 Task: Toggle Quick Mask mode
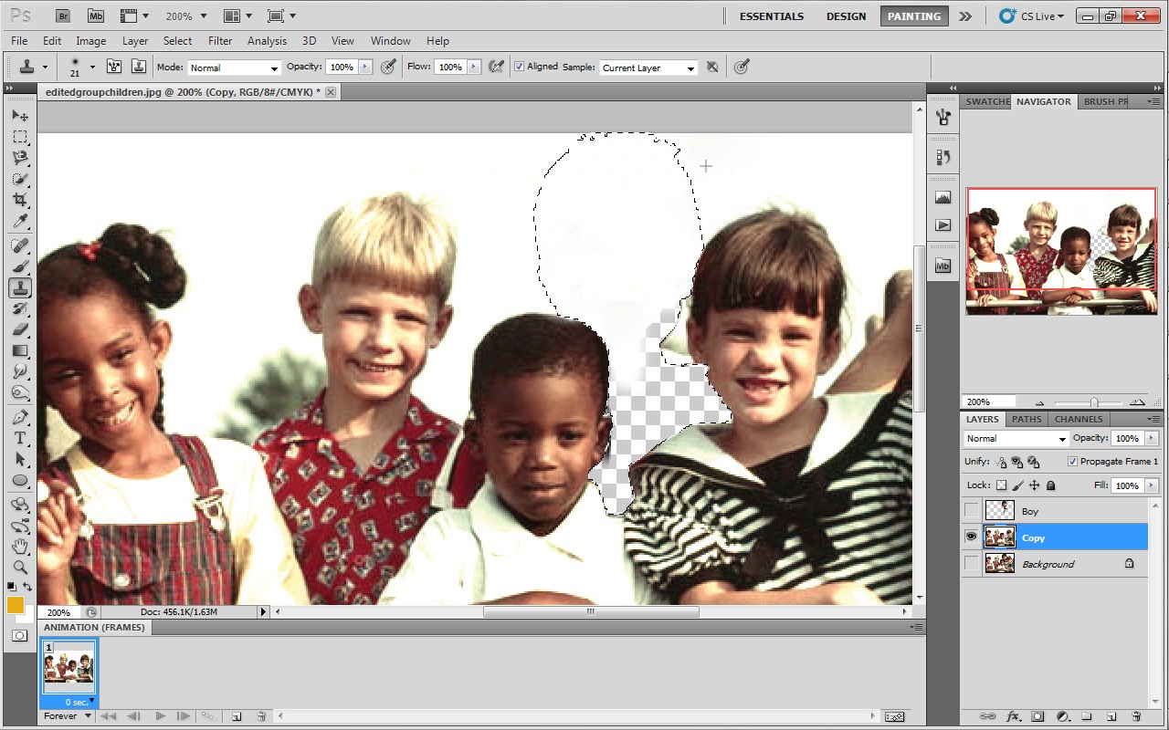[x=19, y=635]
